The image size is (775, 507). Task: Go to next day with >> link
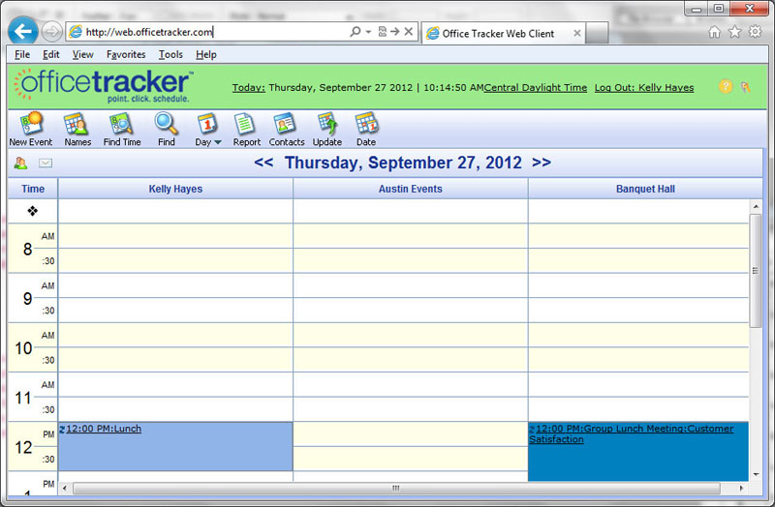[x=542, y=163]
